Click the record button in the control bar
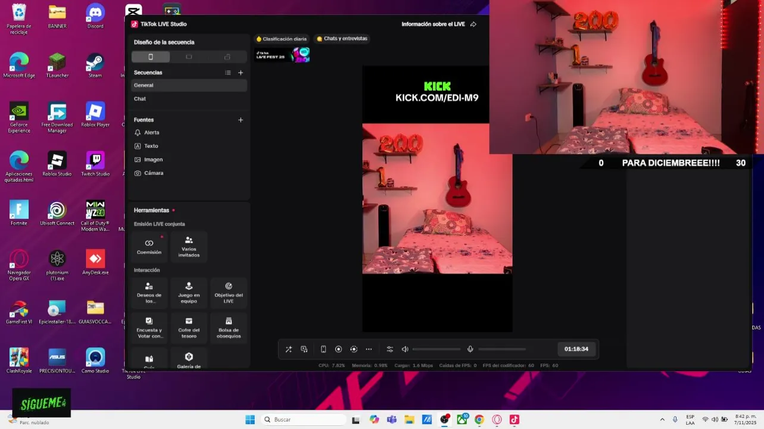Viewport: 764px width, 429px height. click(338, 349)
